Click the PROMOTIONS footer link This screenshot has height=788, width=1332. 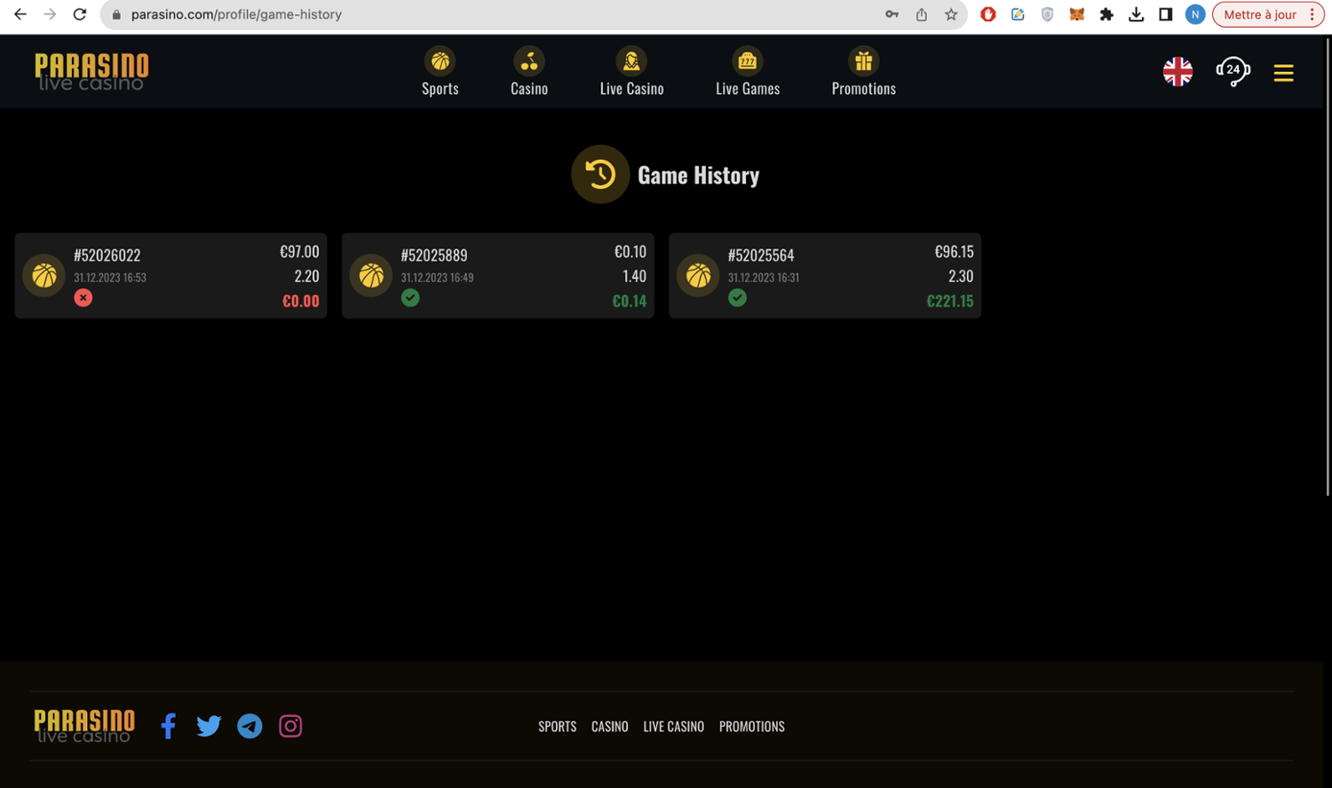pyautogui.click(x=751, y=727)
